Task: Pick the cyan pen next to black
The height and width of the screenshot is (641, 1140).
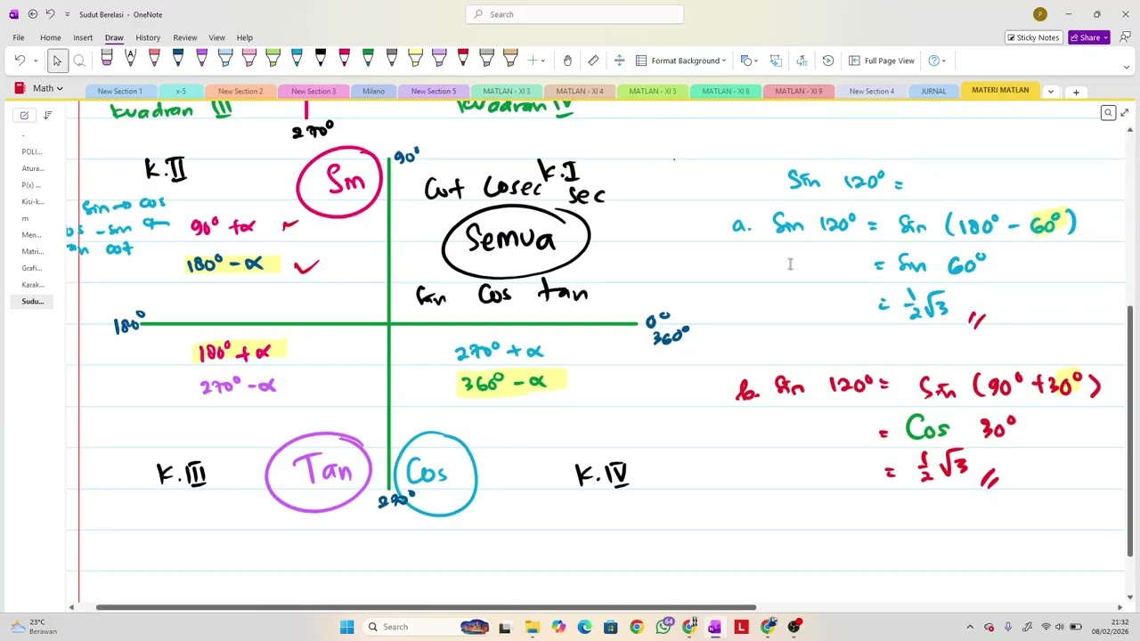Action: point(297,60)
